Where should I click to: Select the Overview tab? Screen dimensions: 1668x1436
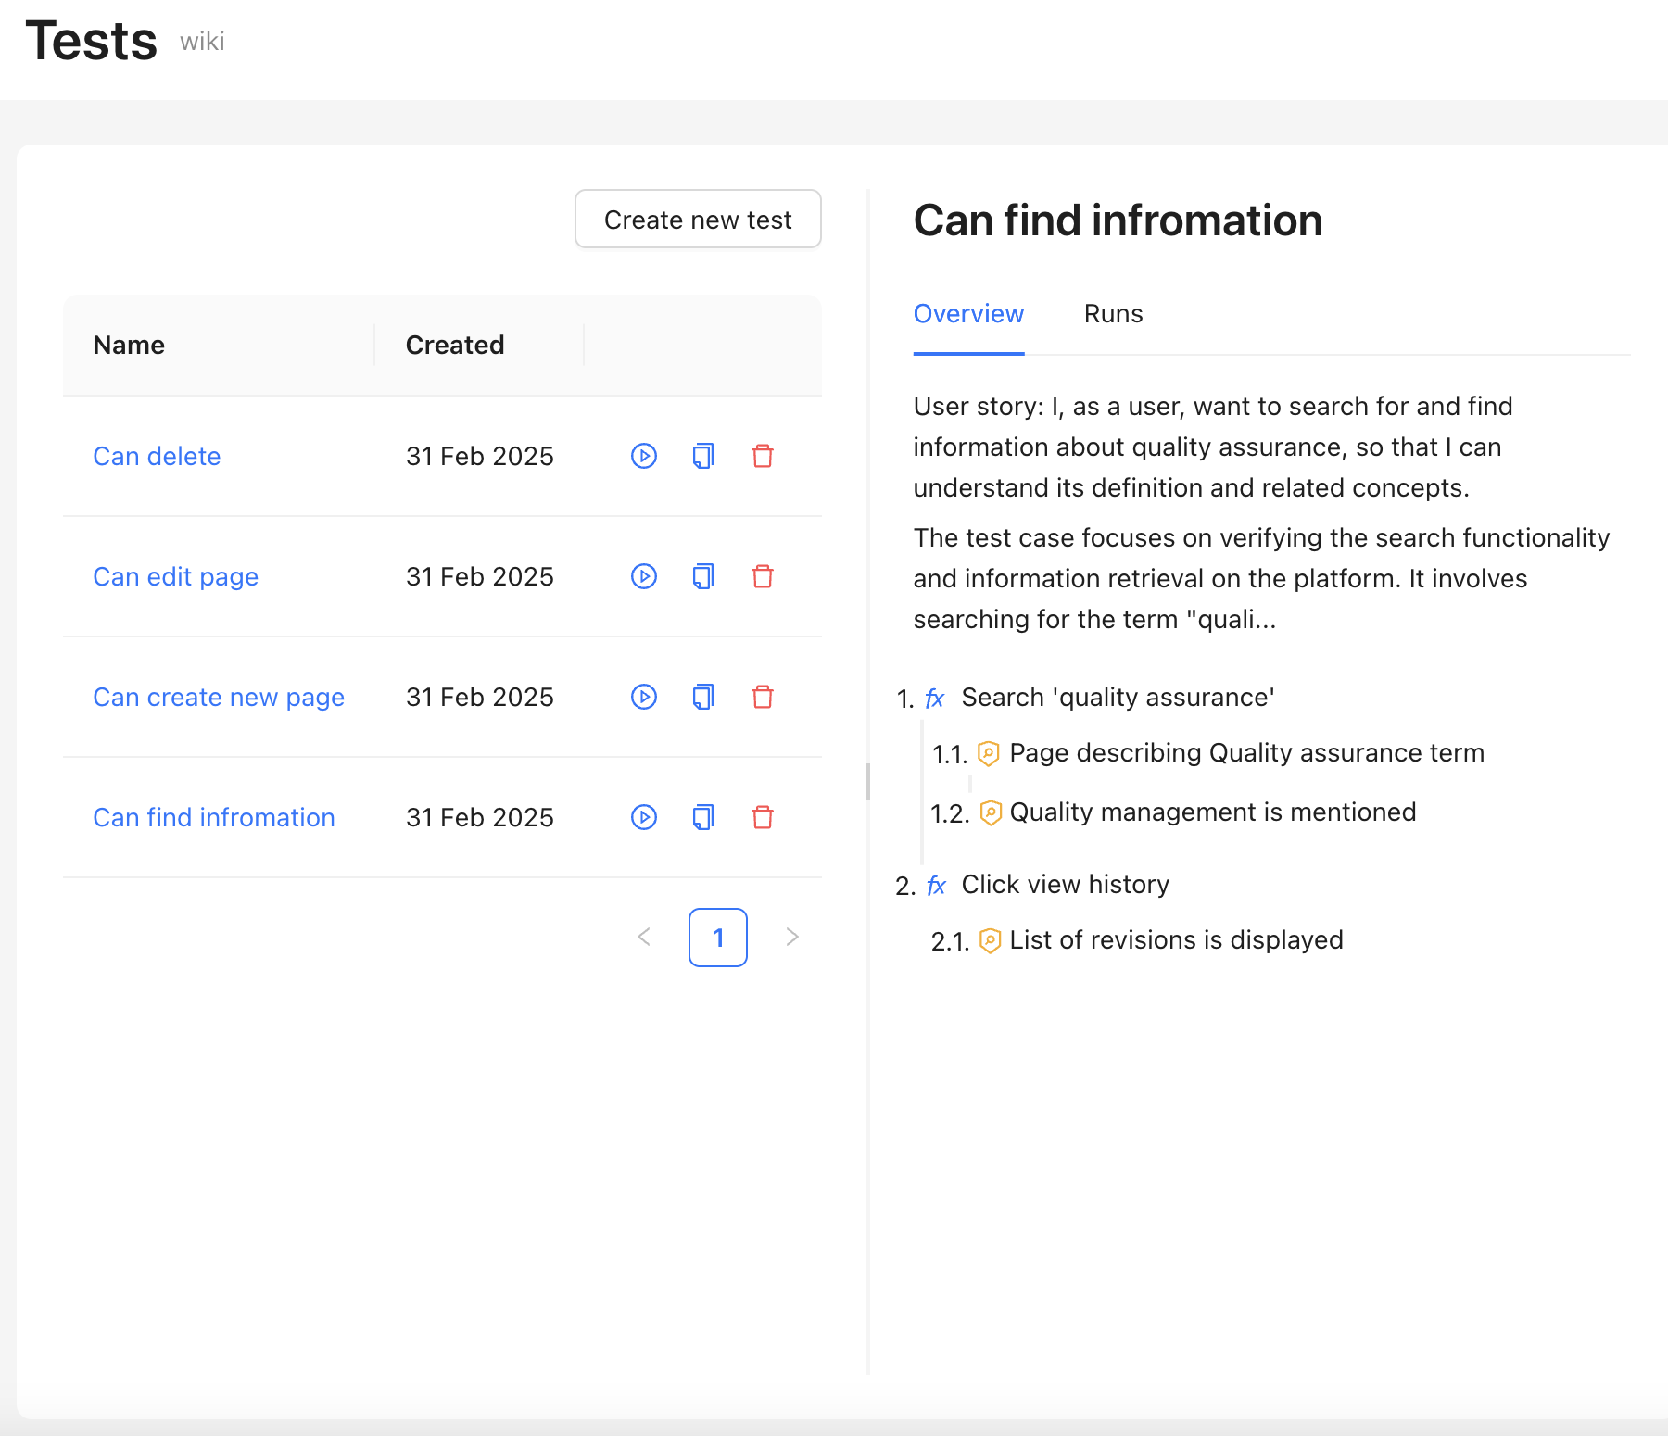tap(968, 314)
